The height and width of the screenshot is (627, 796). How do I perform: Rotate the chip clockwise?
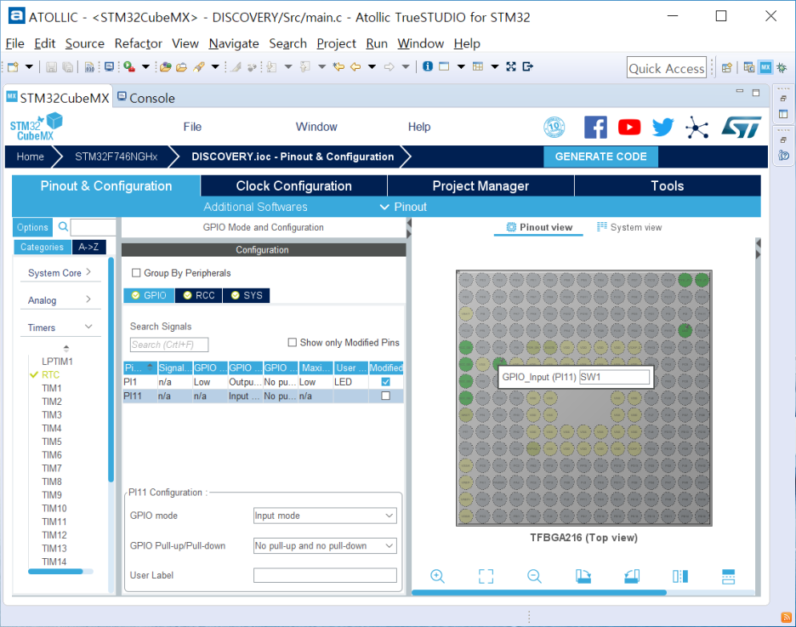click(583, 576)
